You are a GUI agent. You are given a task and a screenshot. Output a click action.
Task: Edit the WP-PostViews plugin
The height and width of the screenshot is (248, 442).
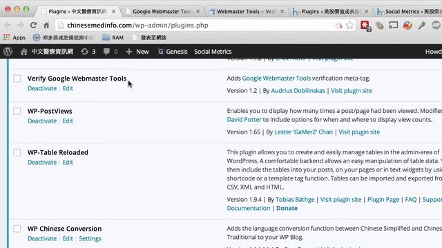click(68, 121)
